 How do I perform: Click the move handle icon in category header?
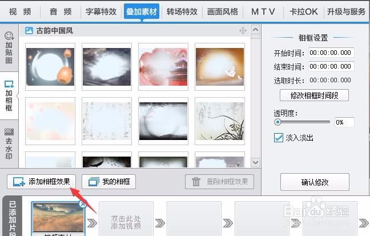coord(243,30)
